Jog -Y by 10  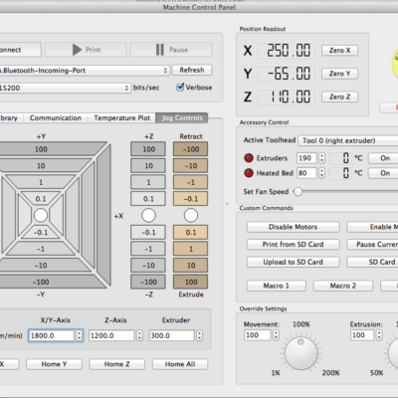41,266
